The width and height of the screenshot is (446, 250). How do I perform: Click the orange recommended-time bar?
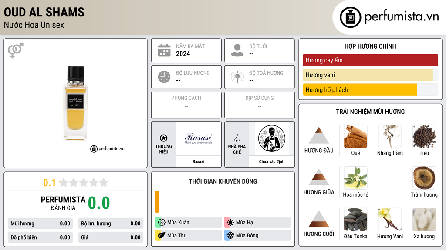[x=157, y=202]
